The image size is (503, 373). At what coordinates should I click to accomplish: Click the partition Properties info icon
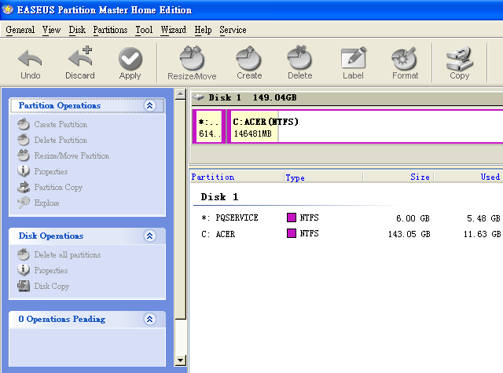[x=24, y=171]
